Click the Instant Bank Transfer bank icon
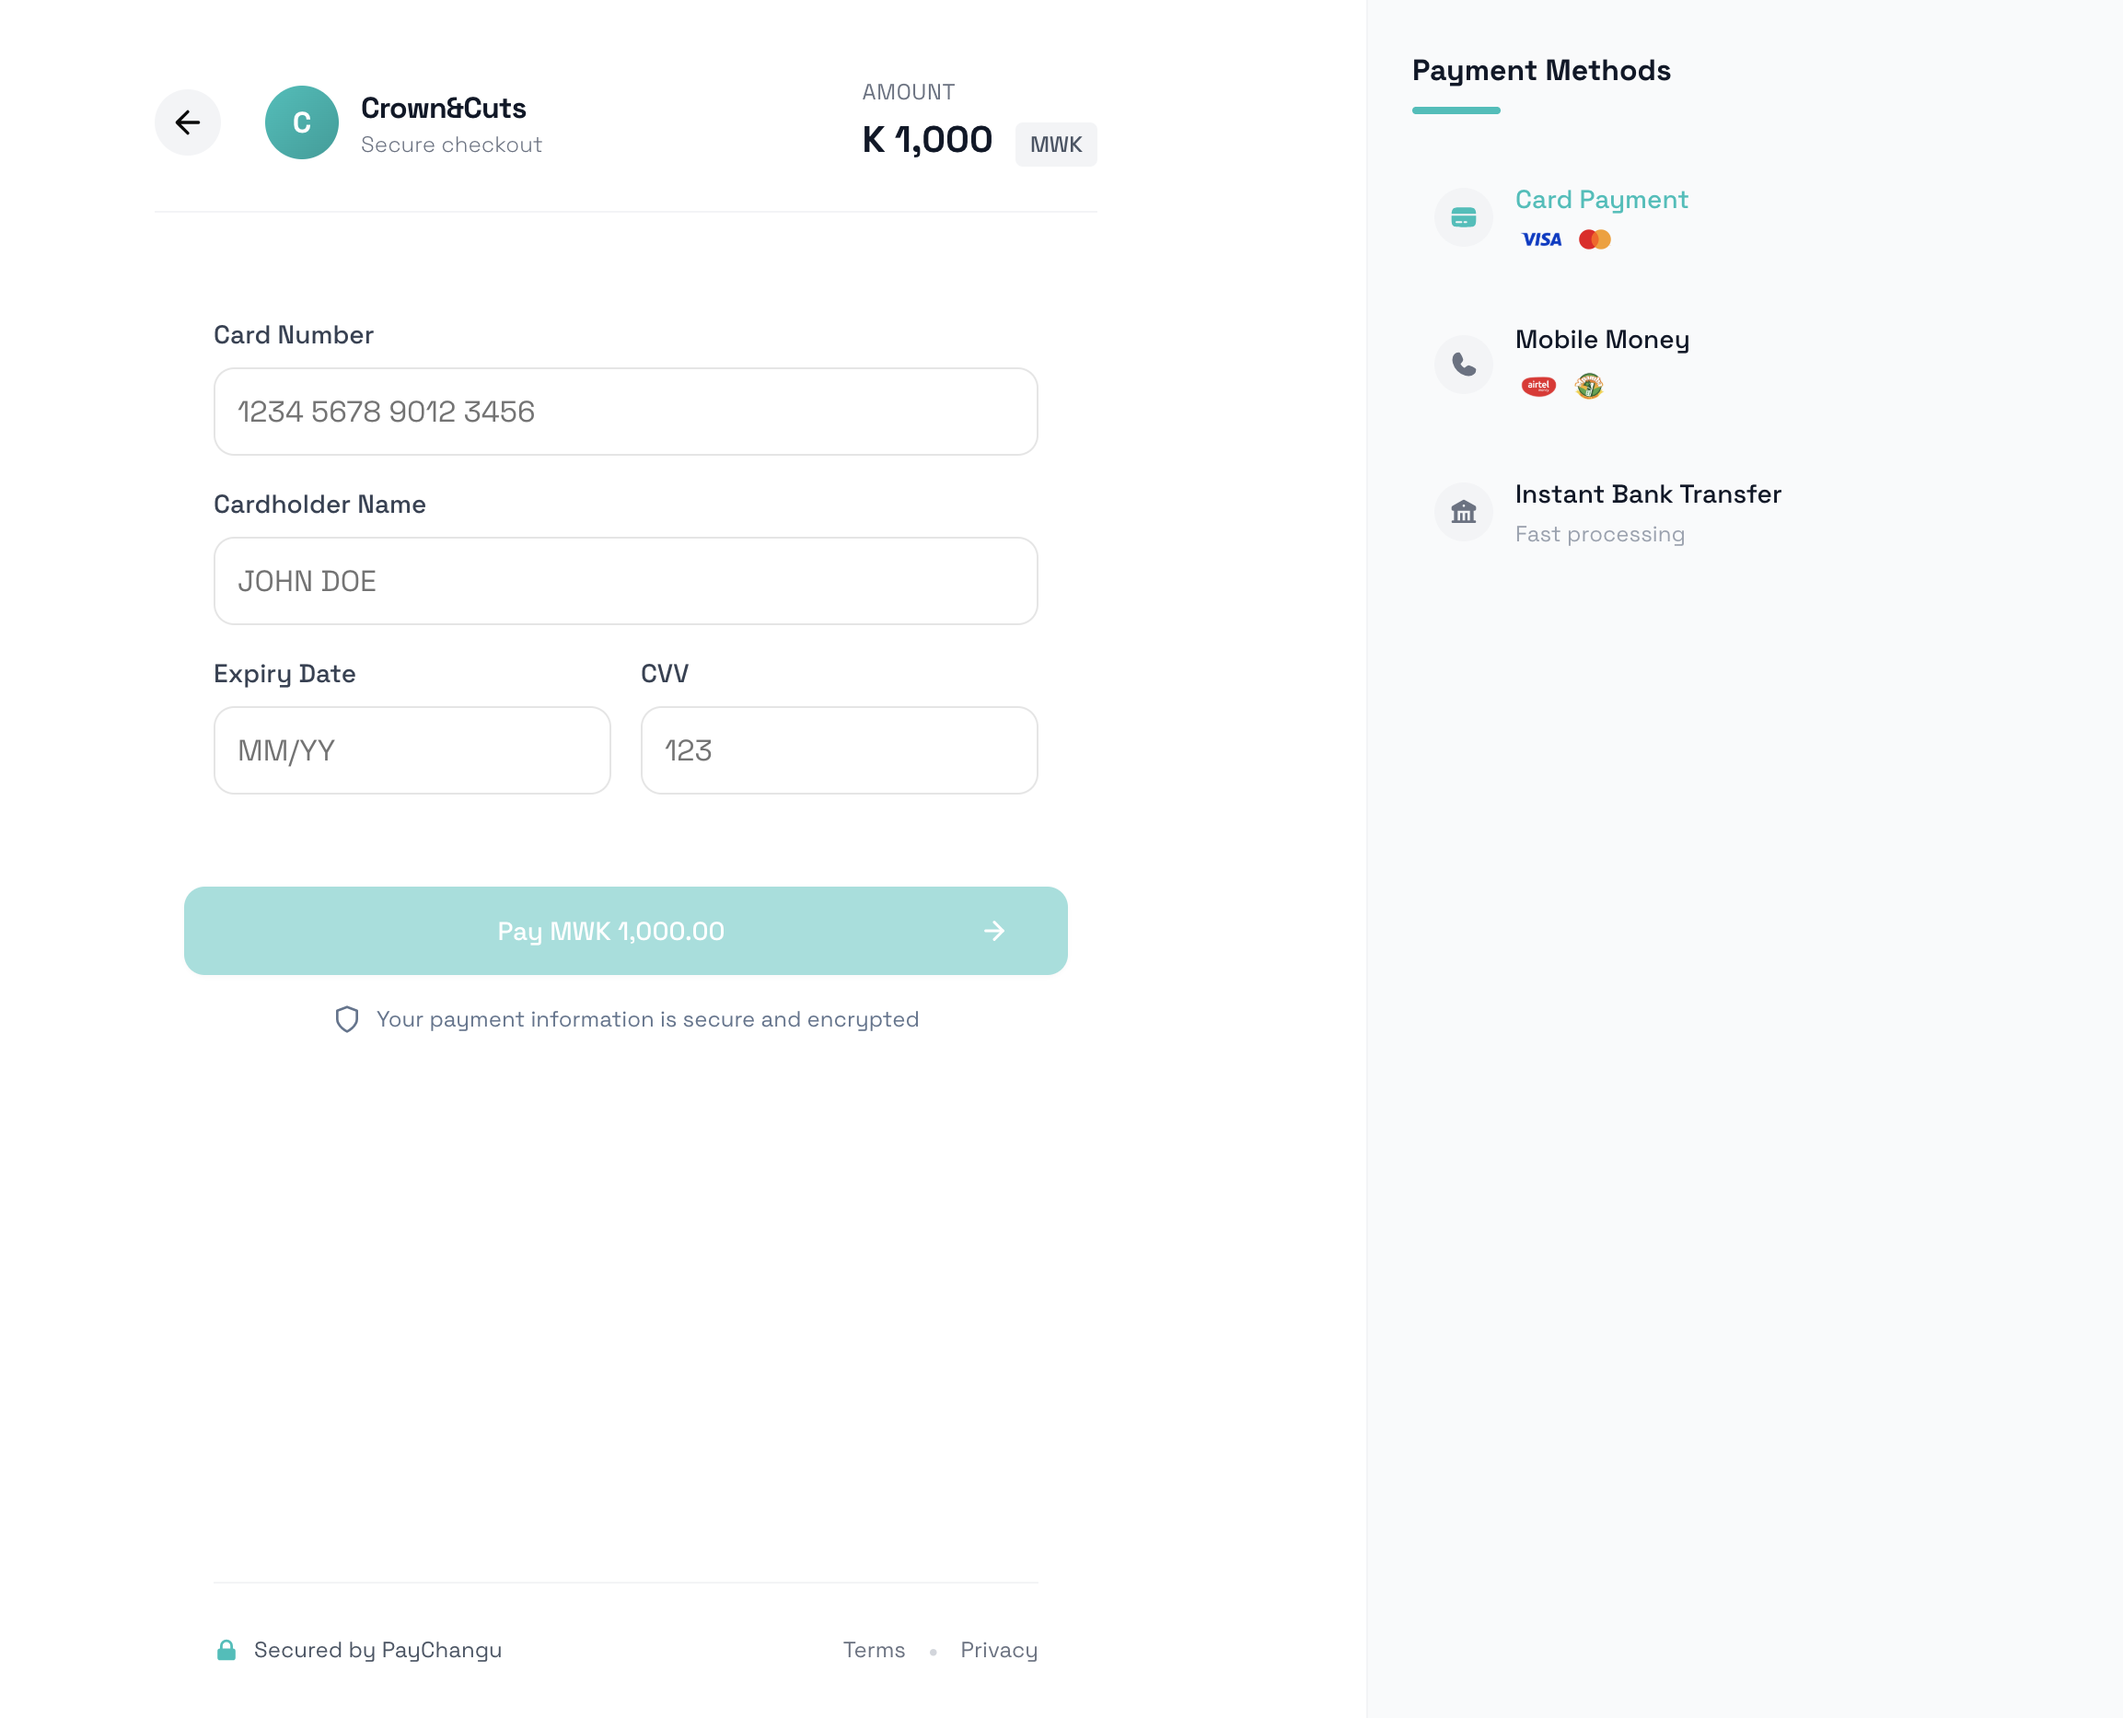 [x=1463, y=512]
